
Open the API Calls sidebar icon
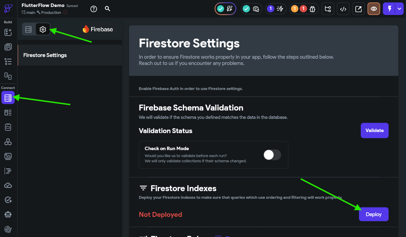tap(8, 142)
